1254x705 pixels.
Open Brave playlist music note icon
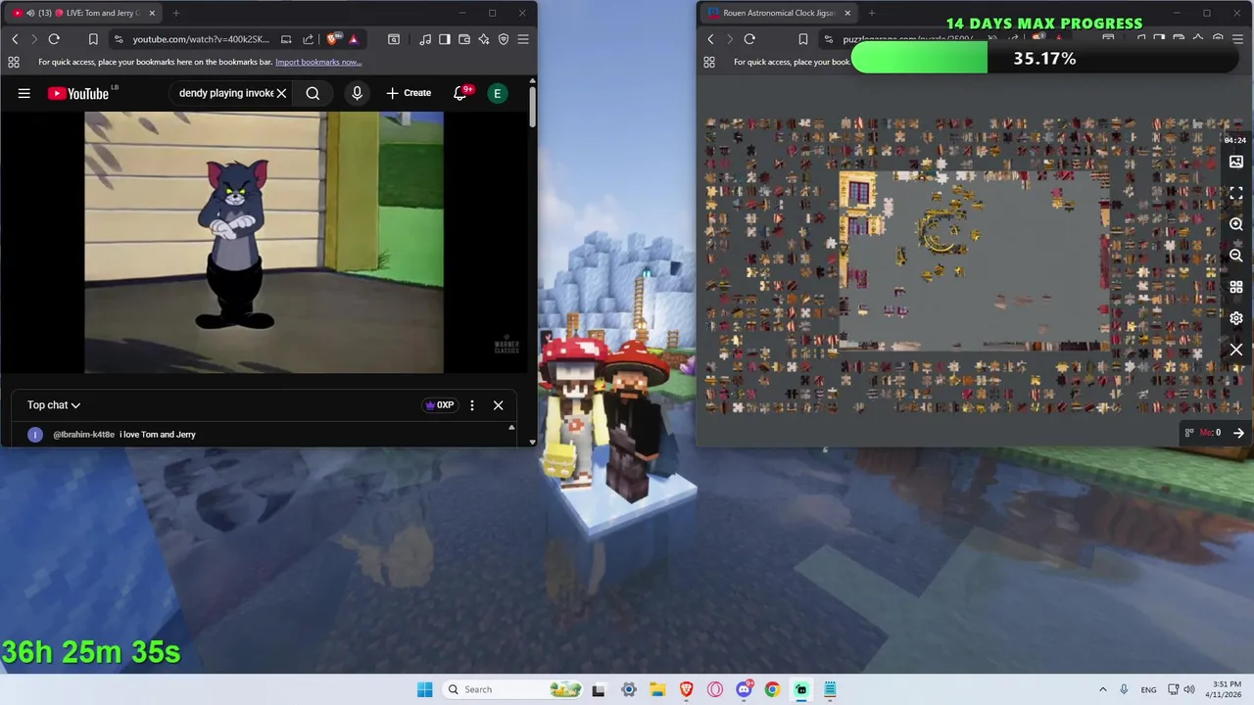[425, 39]
